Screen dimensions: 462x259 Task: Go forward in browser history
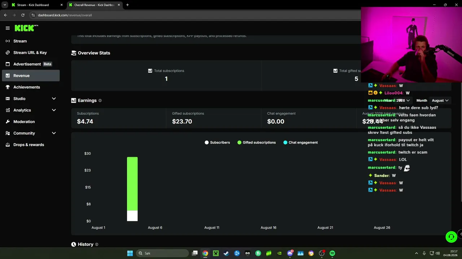[14, 15]
